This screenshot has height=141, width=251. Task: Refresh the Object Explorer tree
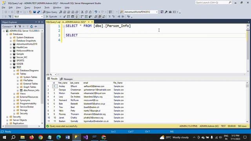[31, 27]
